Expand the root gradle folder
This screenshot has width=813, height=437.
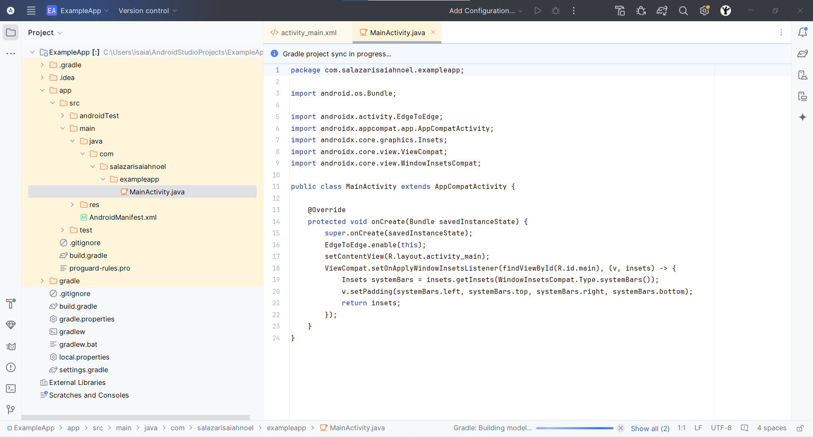click(x=42, y=281)
